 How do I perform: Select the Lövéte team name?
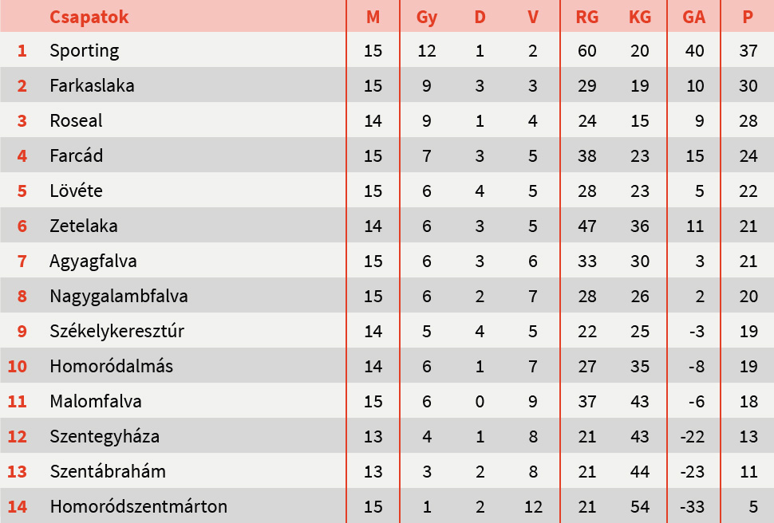[x=76, y=191]
